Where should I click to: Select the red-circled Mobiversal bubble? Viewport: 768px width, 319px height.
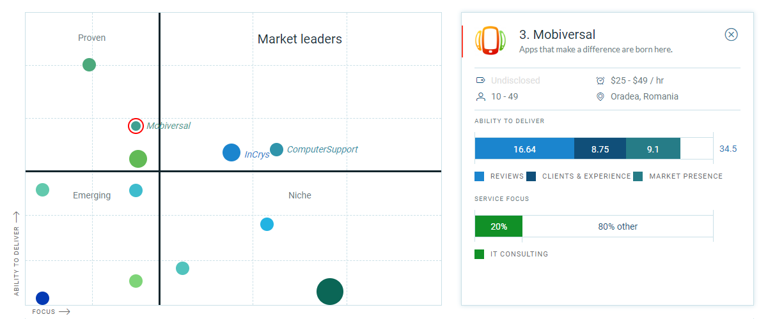click(136, 126)
